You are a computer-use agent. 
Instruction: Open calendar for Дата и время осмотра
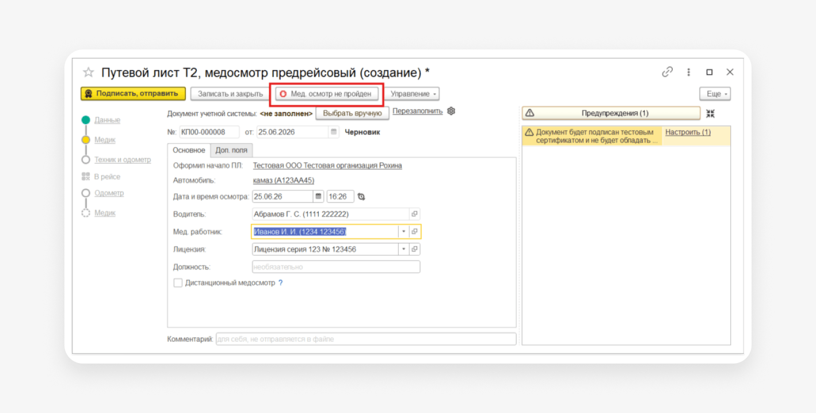click(319, 196)
